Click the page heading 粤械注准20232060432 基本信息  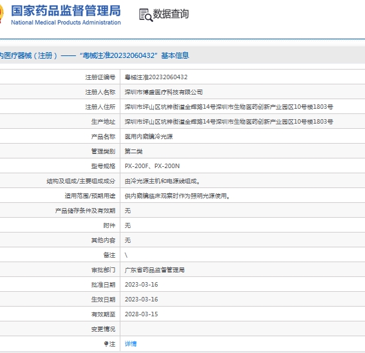[x=135, y=55]
